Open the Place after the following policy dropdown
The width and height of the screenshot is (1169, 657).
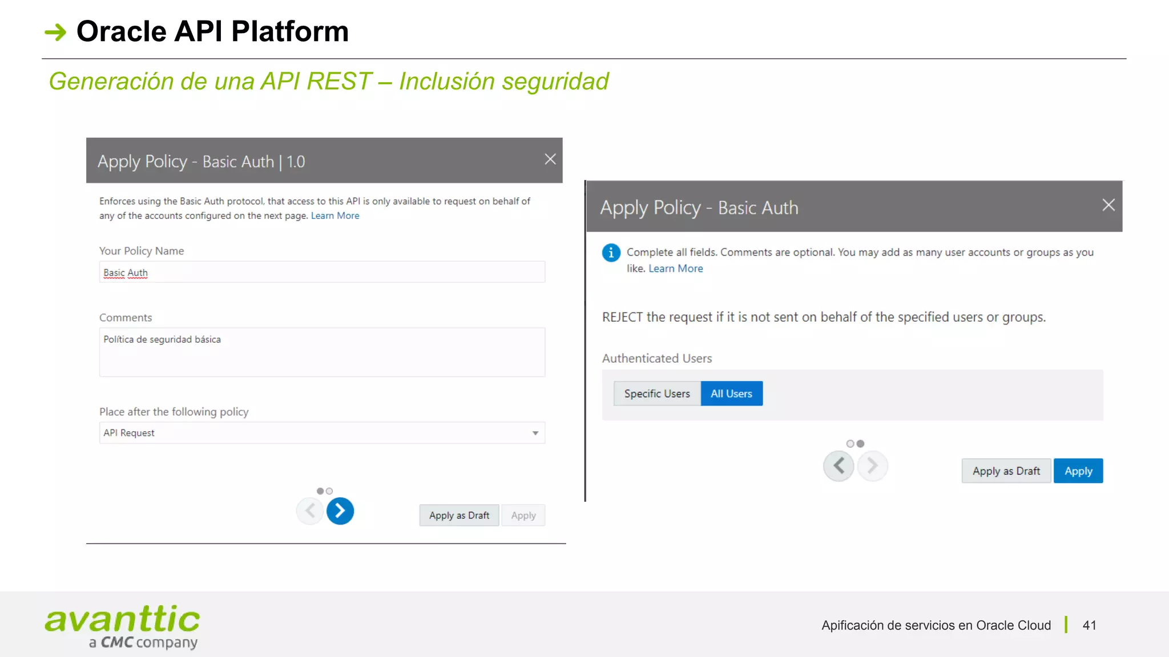[322, 433]
